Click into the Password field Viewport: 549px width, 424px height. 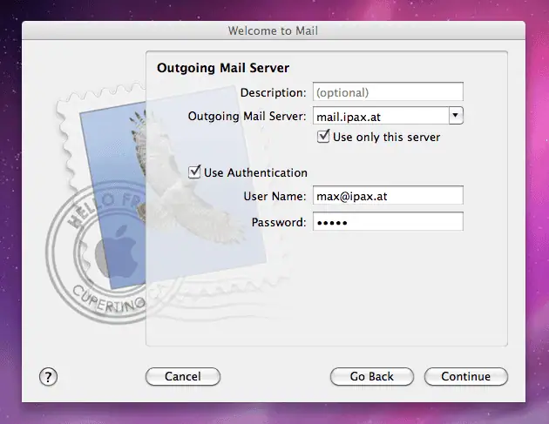[x=386, y=222]
